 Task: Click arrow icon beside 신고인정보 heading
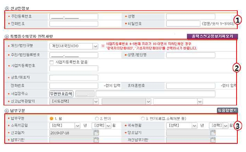point(7,9)
